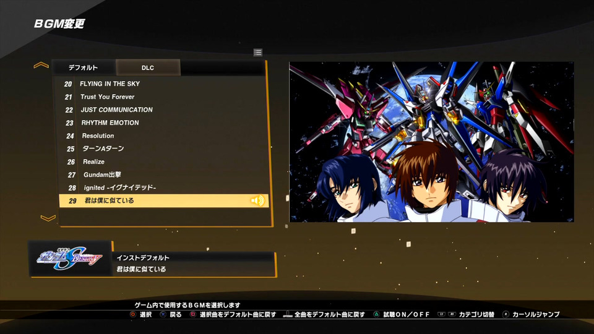Click the BGM変更 screen title
The image size is (594, 334).
pos(59,24)
